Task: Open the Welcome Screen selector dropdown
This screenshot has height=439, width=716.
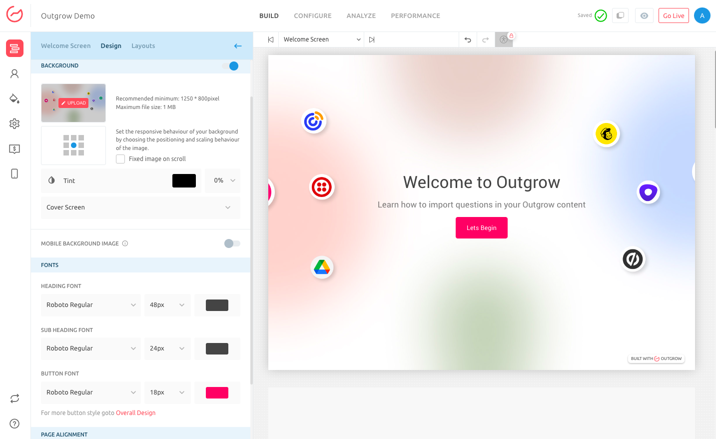Action: [x=322, y=39]
